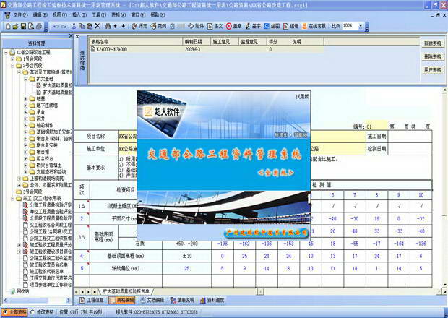This screenshot has width=448, height=318.
Task: Click the 范例 toolbar button
Action: coord(158,26)
